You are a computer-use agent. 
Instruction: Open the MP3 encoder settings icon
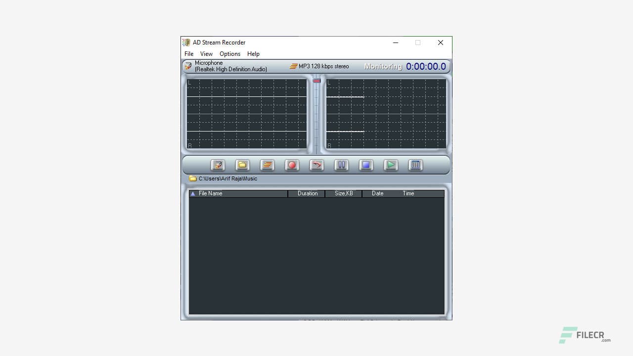[267, 165]
